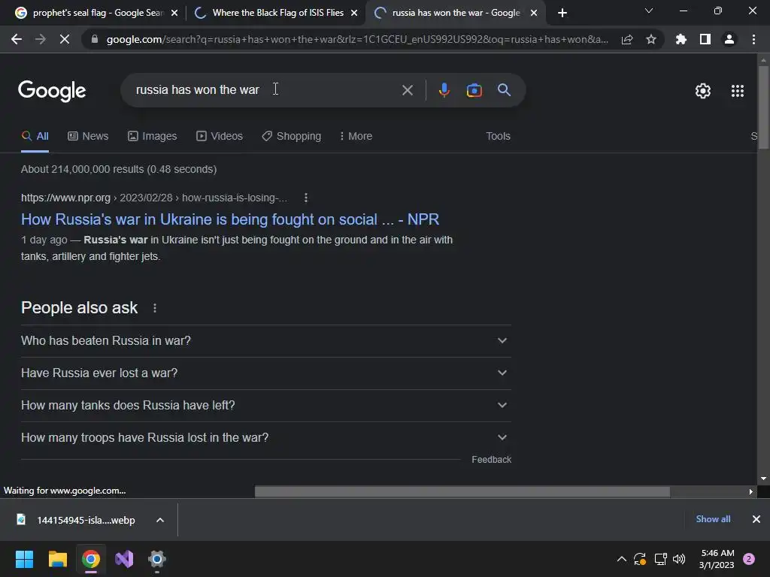
Task: Close the russia has won tab
Action: (x=534, y=13)
